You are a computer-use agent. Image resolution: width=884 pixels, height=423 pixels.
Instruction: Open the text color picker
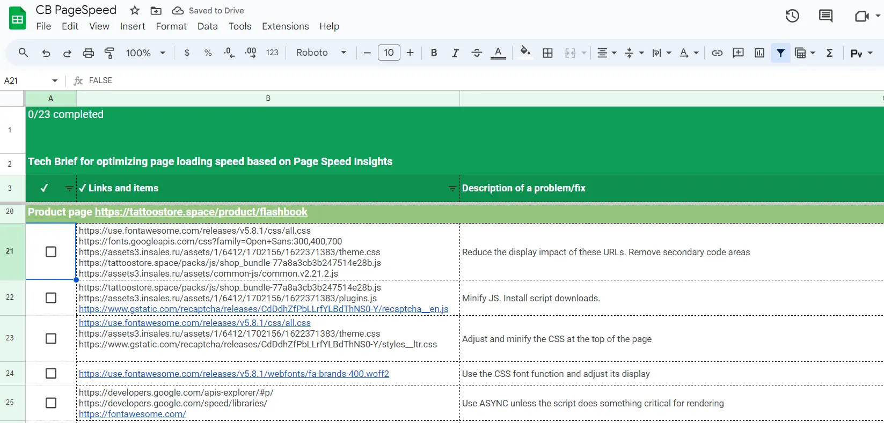tap(498, 53)
